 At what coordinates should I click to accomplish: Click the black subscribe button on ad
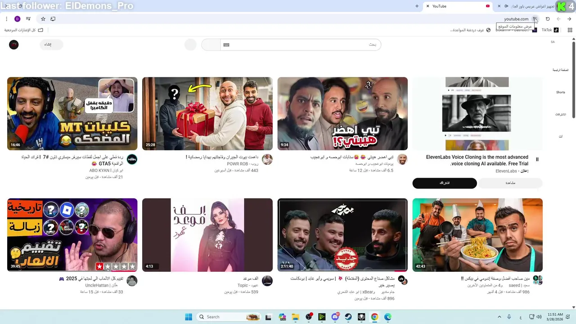tap(445, 183)
